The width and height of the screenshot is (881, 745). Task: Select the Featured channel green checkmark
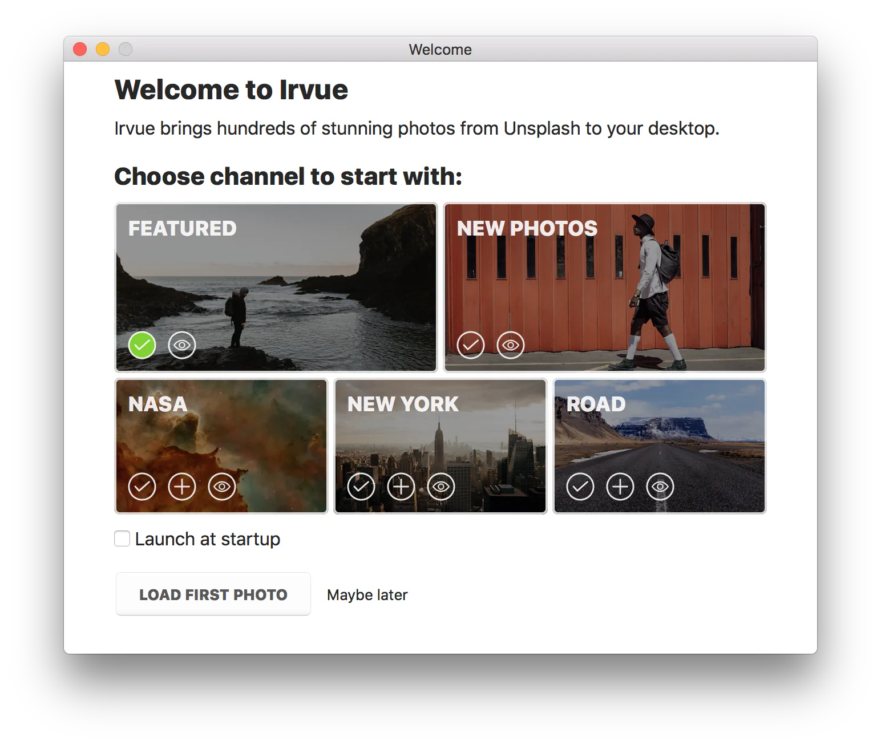click(x=142, y=345)
